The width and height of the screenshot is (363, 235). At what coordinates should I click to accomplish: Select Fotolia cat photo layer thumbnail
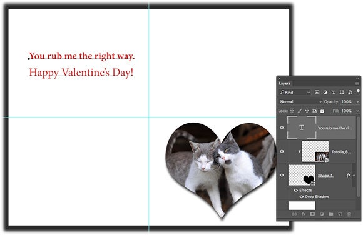coord(315,151)
